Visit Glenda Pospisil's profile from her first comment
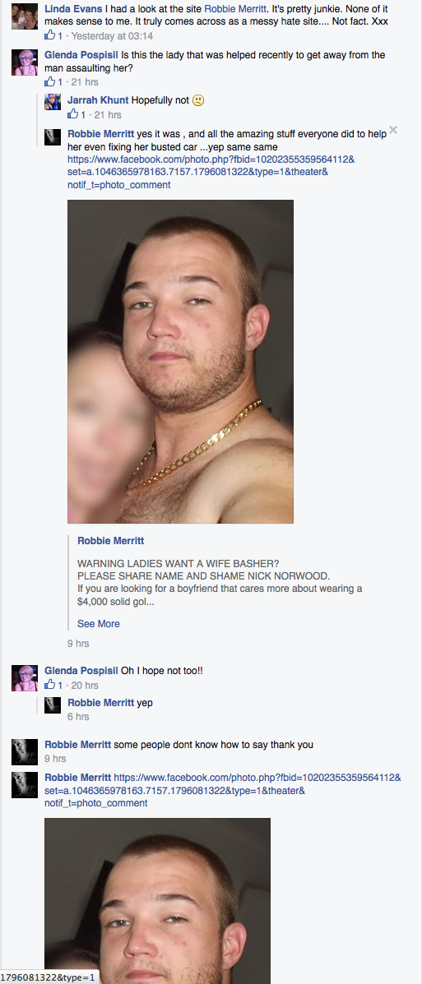This screenshot has height=984, width=422. (x=81, y=55)
